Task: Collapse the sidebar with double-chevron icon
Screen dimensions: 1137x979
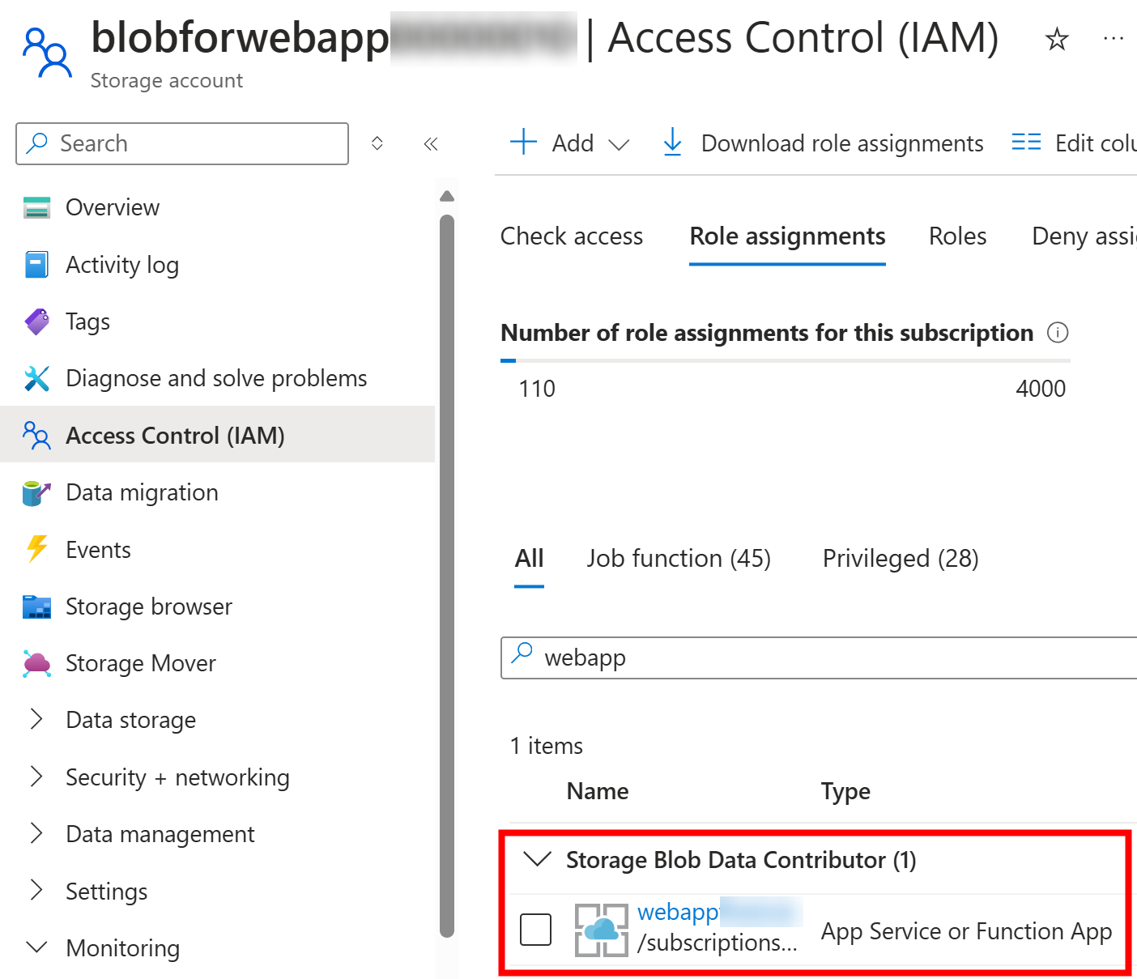Action: point(430,144)
